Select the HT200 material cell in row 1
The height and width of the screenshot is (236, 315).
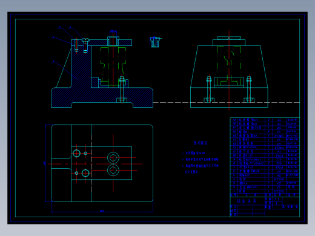[x=279, y=191]
